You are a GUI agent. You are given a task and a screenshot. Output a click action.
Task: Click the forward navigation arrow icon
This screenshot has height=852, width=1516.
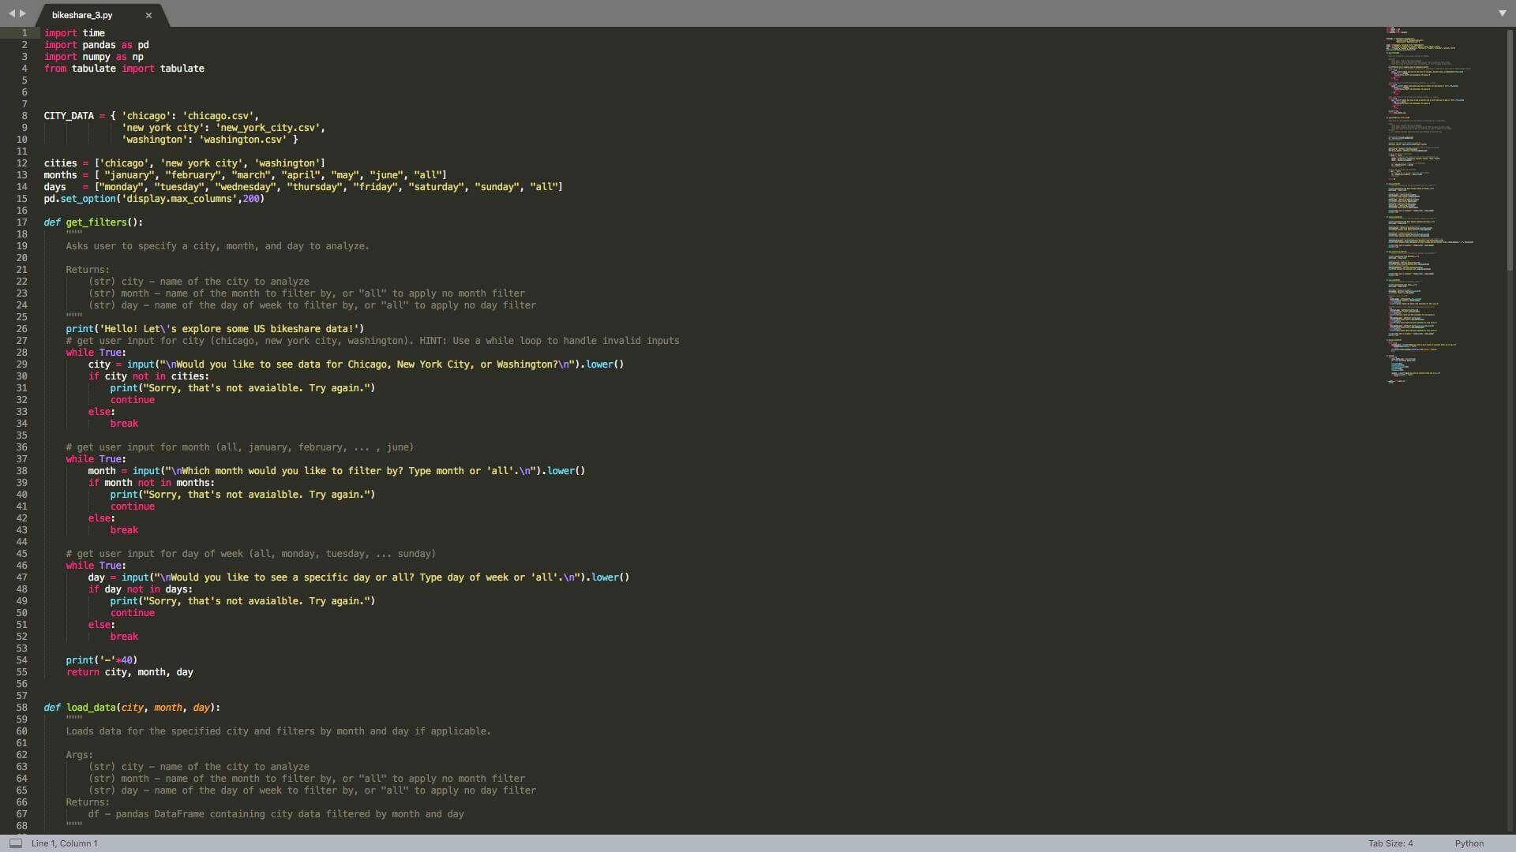21,13
